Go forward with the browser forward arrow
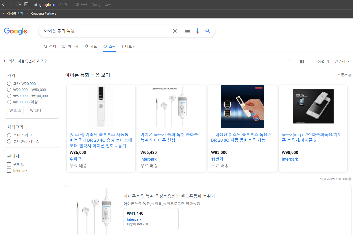This screenshot has height=235, width=353. (11, 4)
